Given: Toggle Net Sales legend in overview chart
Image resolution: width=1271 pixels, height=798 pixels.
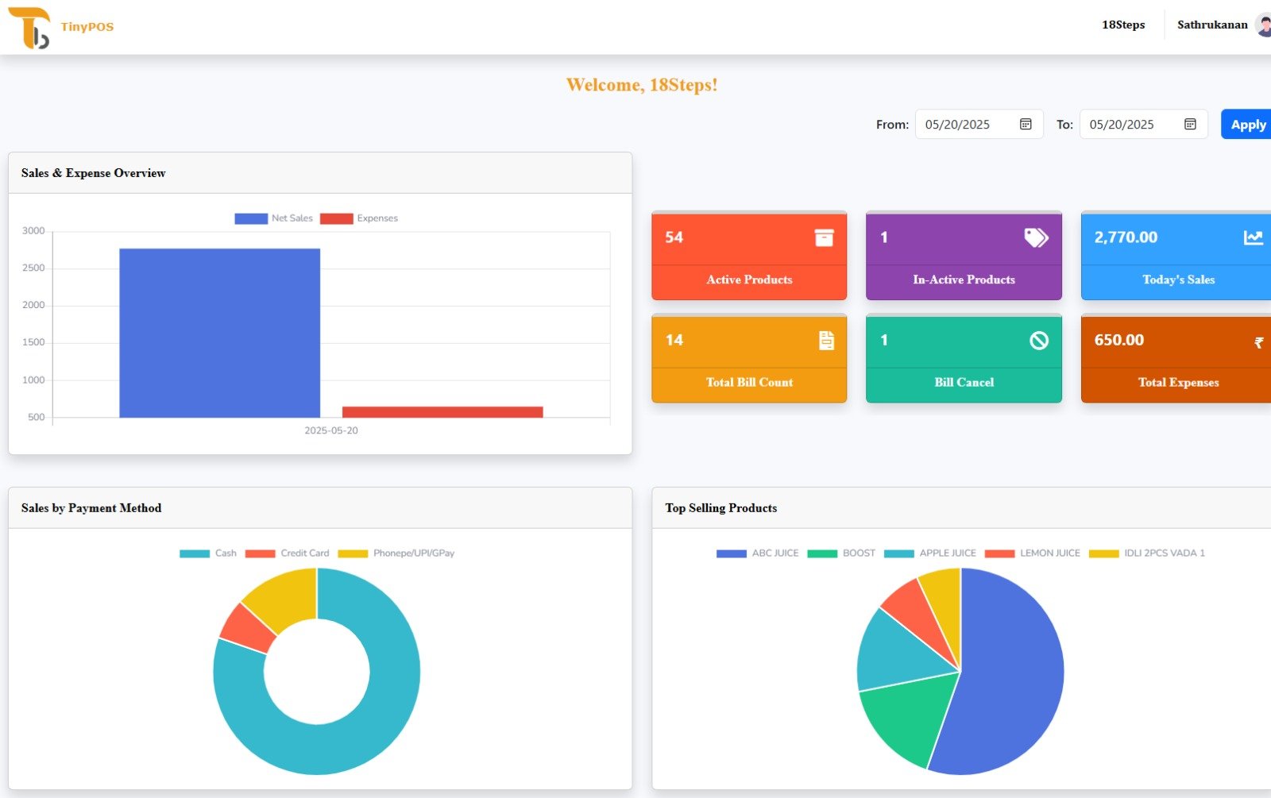Looking at the screenshot, I should (274, 218).
